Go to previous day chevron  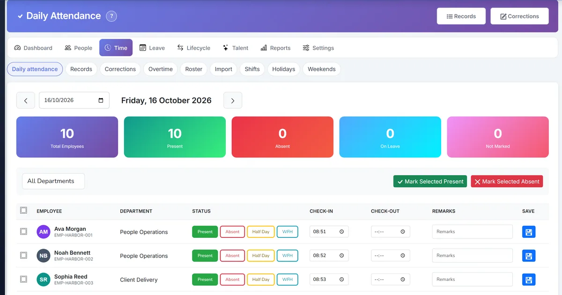[26, 100]
